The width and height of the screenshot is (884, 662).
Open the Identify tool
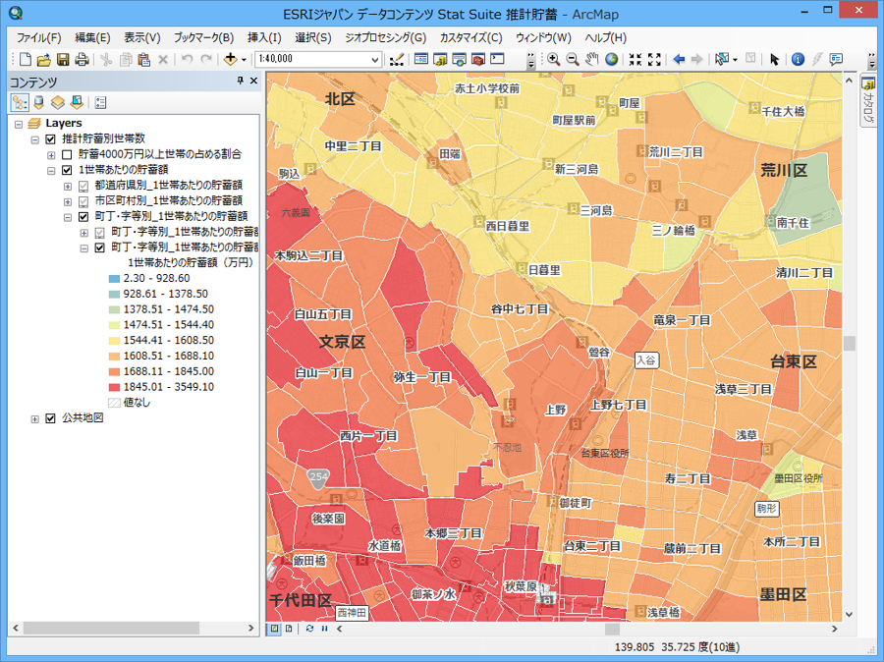pos(798,59)
